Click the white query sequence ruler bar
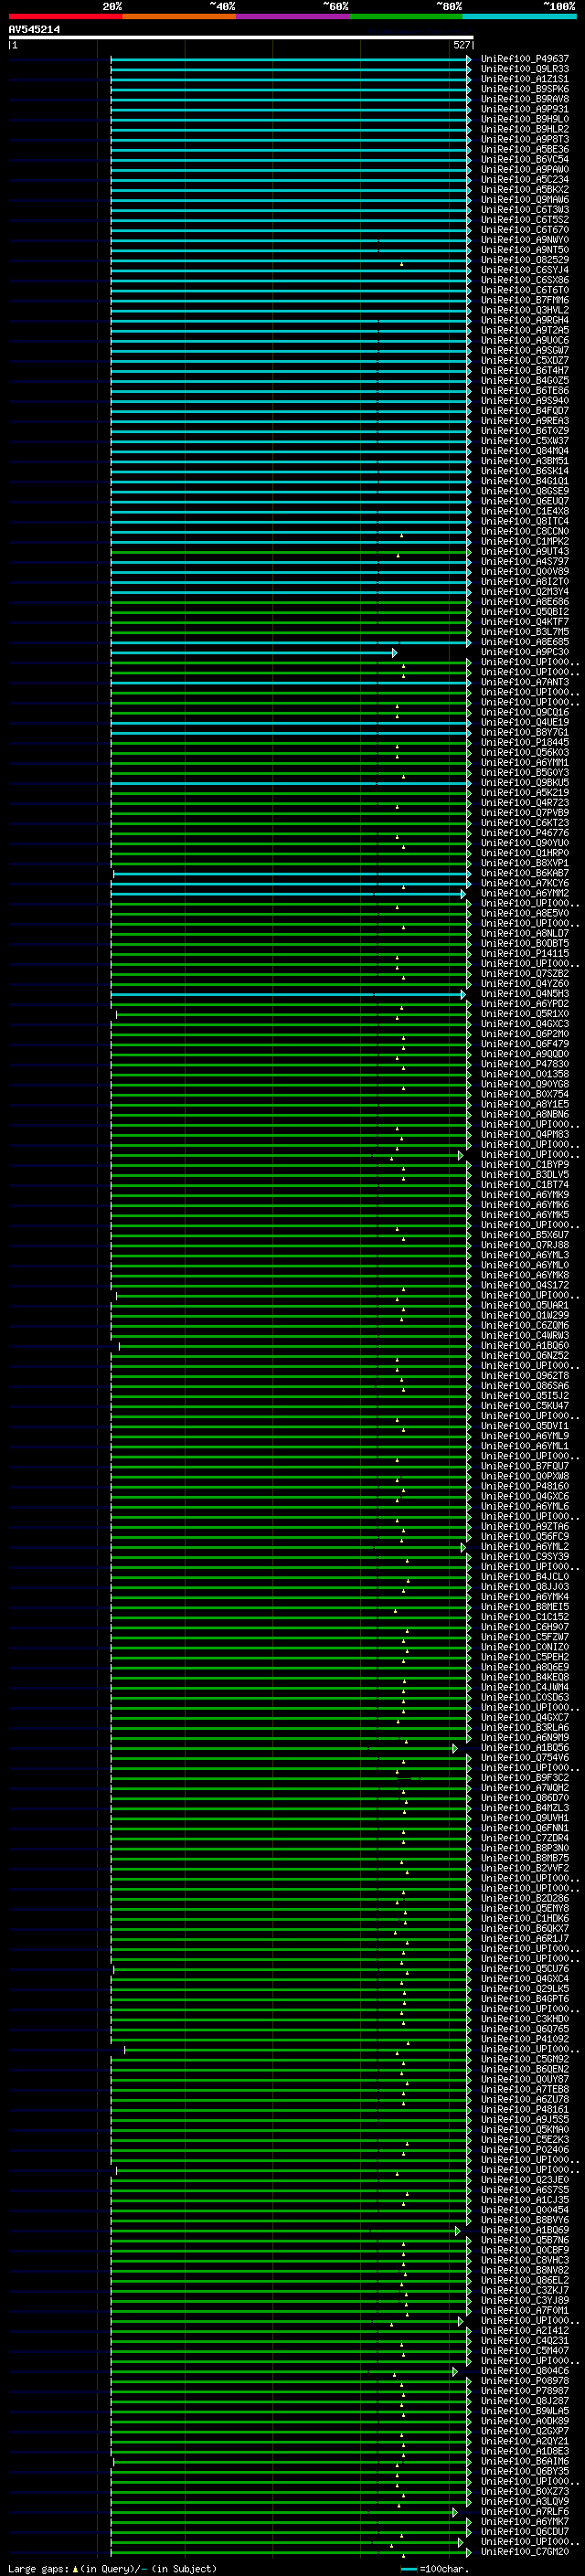This screenshot has width=585, height=2576. tap(241, 37)
